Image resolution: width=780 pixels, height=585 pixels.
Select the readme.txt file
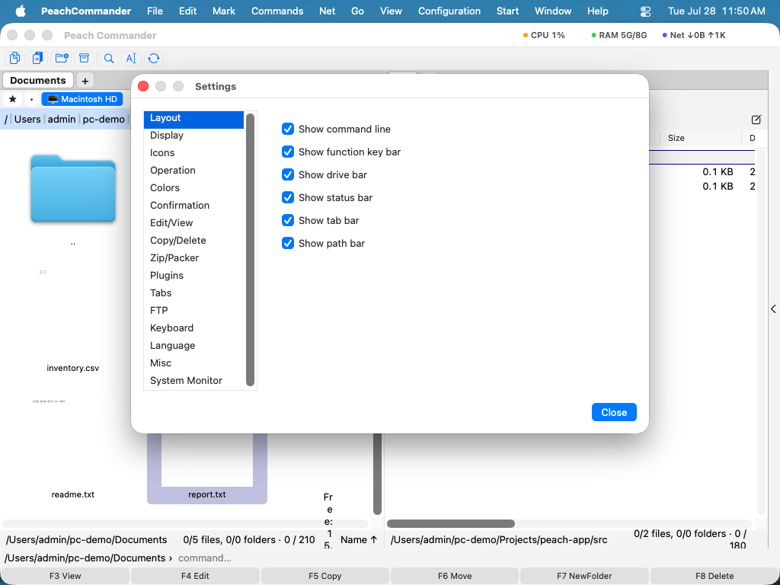pos(73,494)
